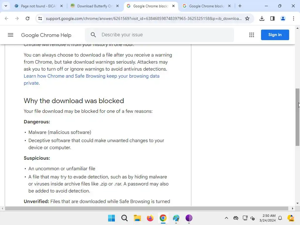Screen dimensions: 300x225
Task: View site information icon in address bar
Action: 40,18
